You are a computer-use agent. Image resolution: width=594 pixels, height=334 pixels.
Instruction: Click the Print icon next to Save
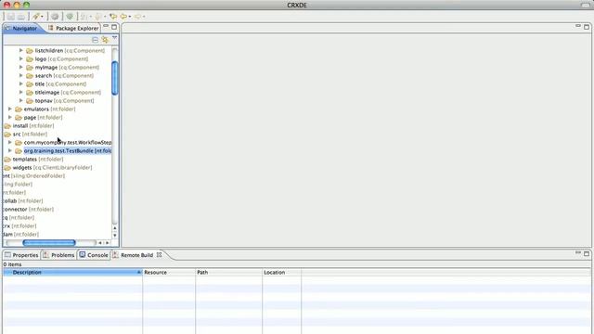21,17
